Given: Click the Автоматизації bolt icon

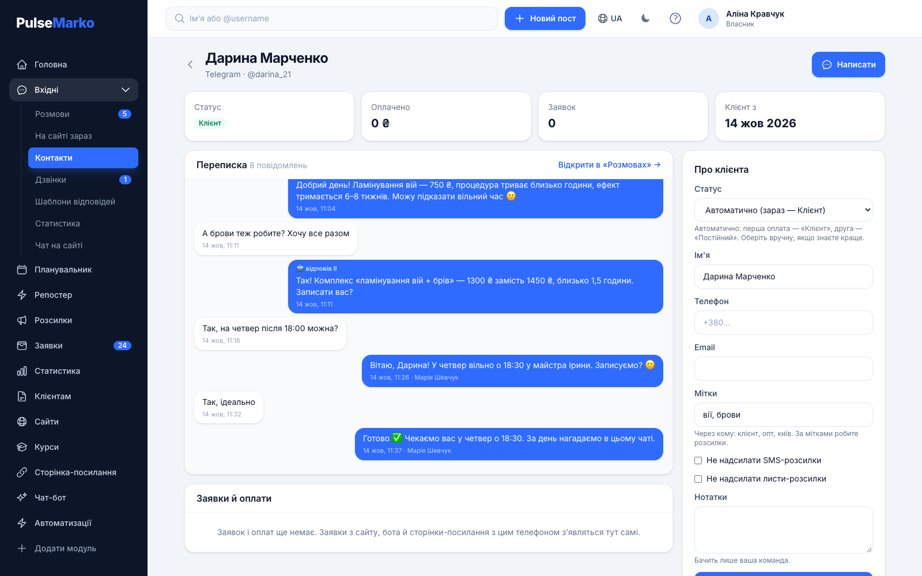Looking at the screenshot, I should pyautogui.click(x=22, y=523).
